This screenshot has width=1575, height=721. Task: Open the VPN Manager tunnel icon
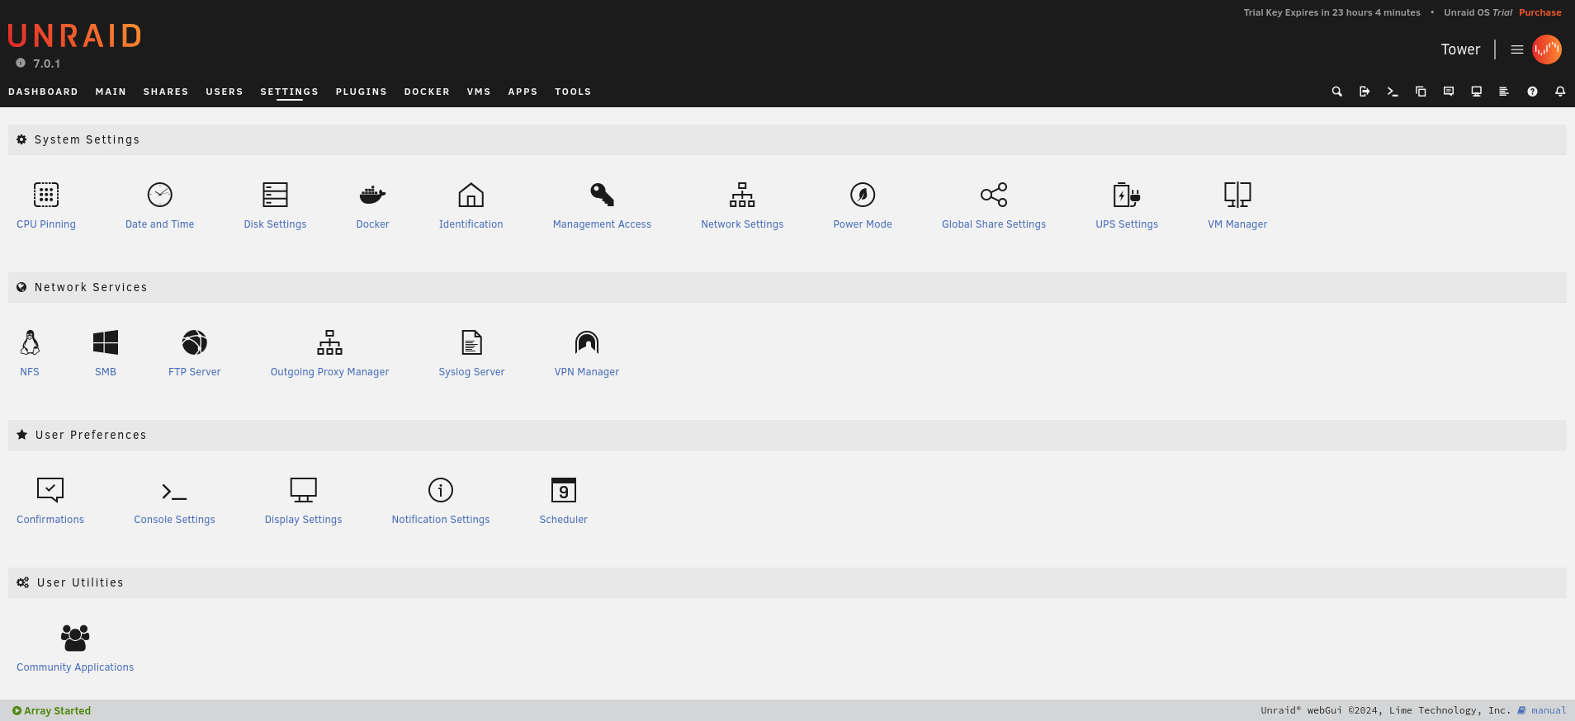[587, 342]
